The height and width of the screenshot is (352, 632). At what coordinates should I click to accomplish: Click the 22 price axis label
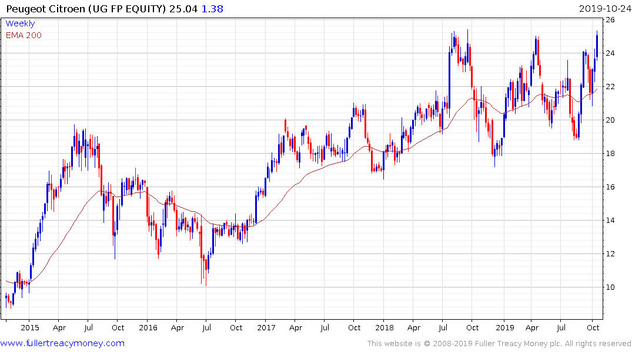tap(610, 86)
